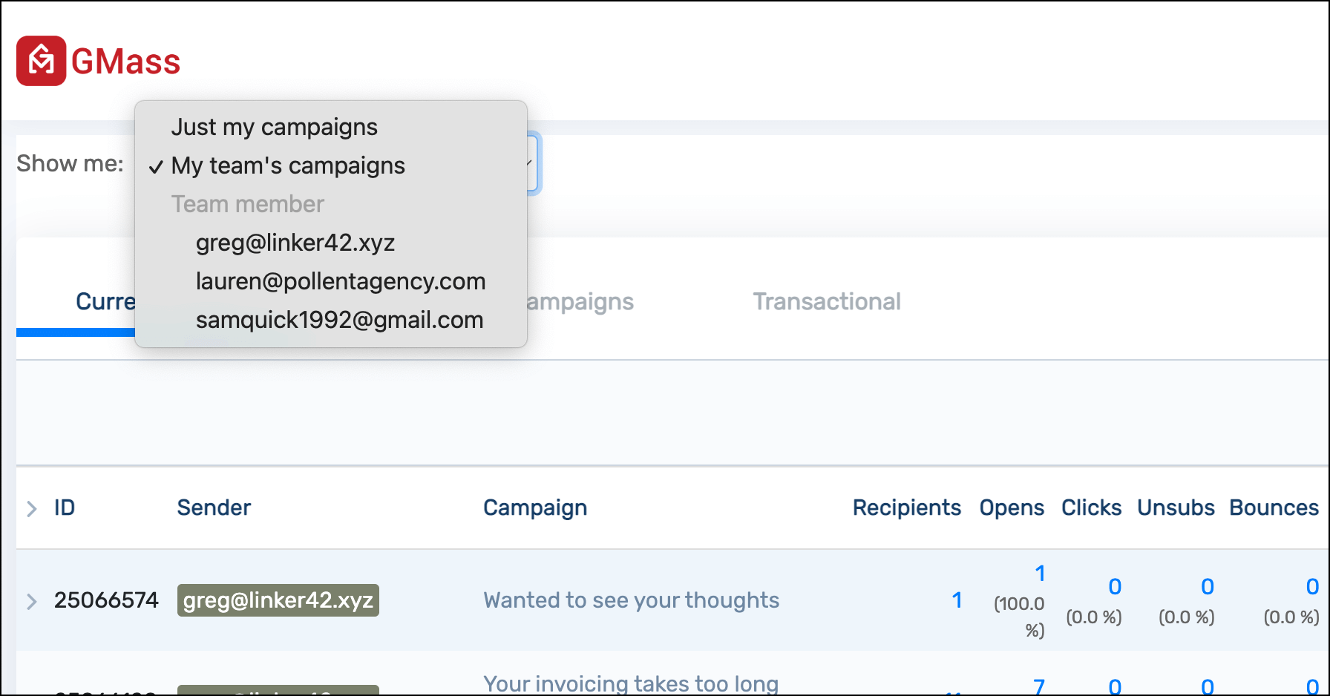Sort by the Clicks column
Screen dimensions: 1330x696
1092,508
